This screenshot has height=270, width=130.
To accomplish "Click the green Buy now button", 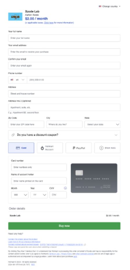I will pyautogui.click(x=64, y=226).
